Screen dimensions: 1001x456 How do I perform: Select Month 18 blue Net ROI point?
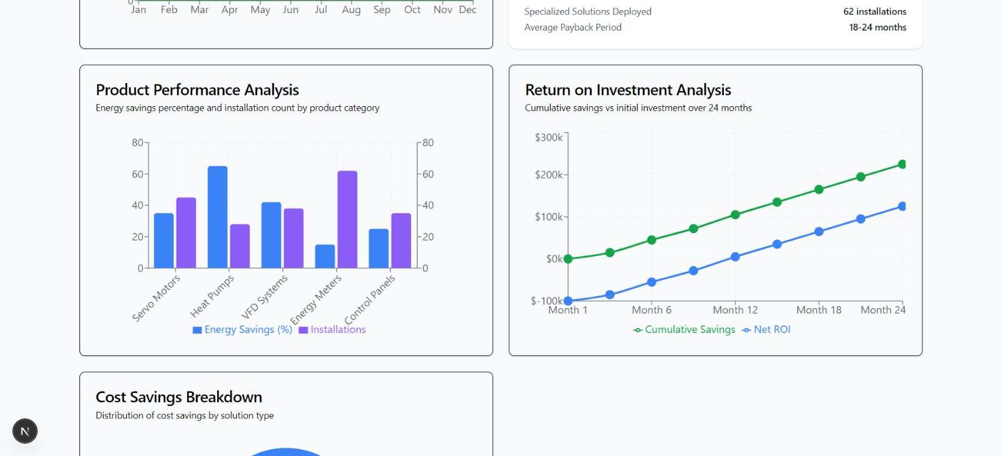tap(819, 232)
